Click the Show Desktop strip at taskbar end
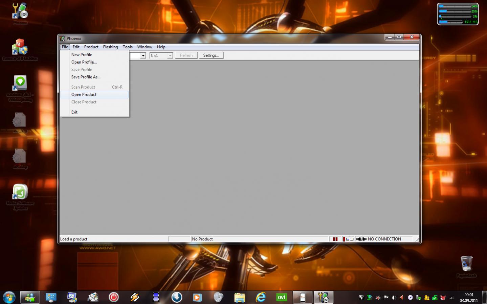This screenshot has width=487, height=304. (484, 298)
